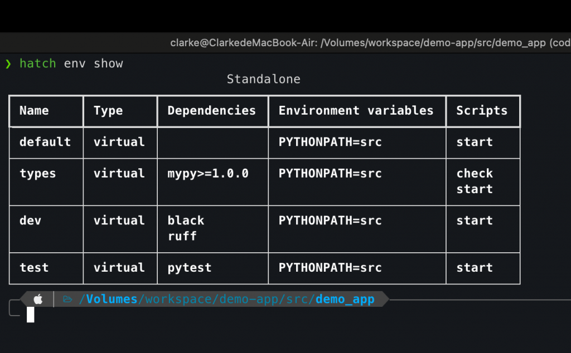Screen dimensions: 571x353
Task: Click 'workspace' in the prompt path
Action: 178,300
